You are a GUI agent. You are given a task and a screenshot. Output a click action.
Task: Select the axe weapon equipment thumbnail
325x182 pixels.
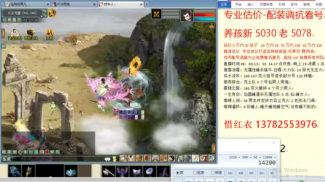pos(109,172)
